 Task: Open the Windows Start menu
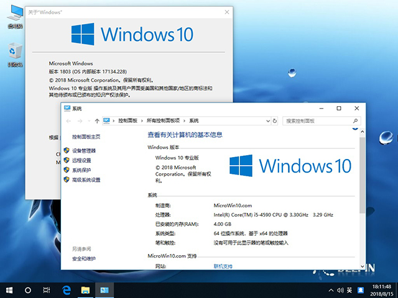9,290
